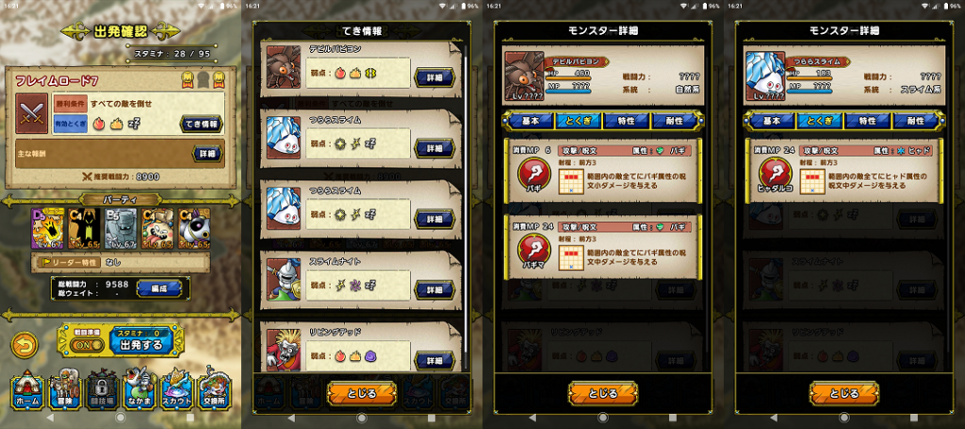Open the ホーム tent icon
Viewport: 965px width, 429px height.
(x=27, y=389)
